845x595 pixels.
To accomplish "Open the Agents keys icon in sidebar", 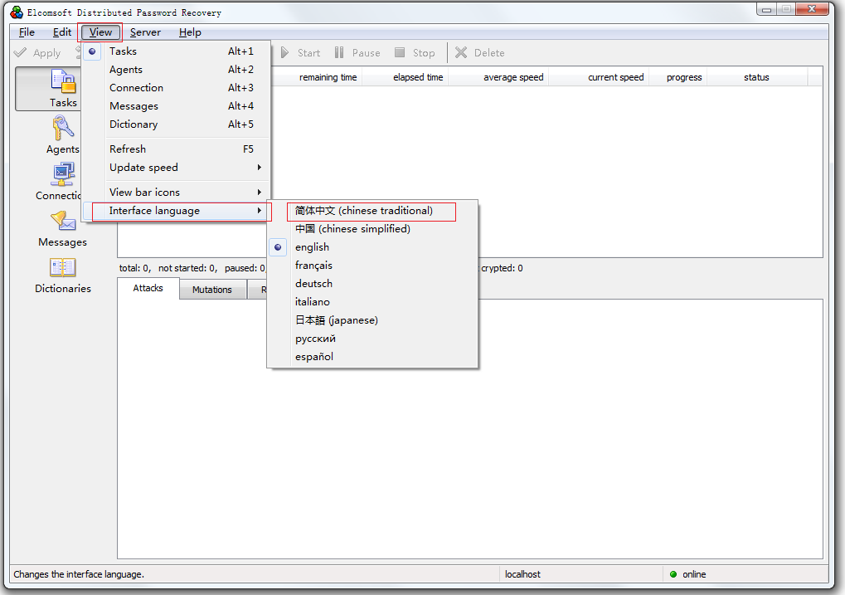I will [x=63, y=129].
